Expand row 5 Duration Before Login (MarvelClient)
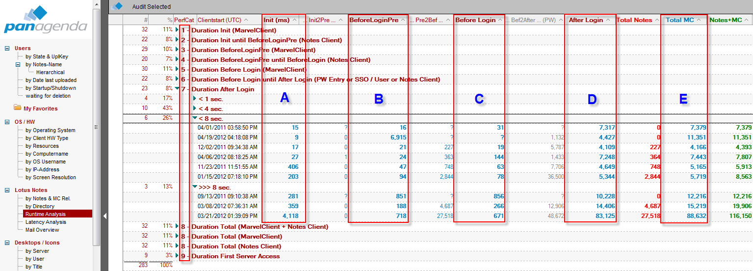 [177, 69]
